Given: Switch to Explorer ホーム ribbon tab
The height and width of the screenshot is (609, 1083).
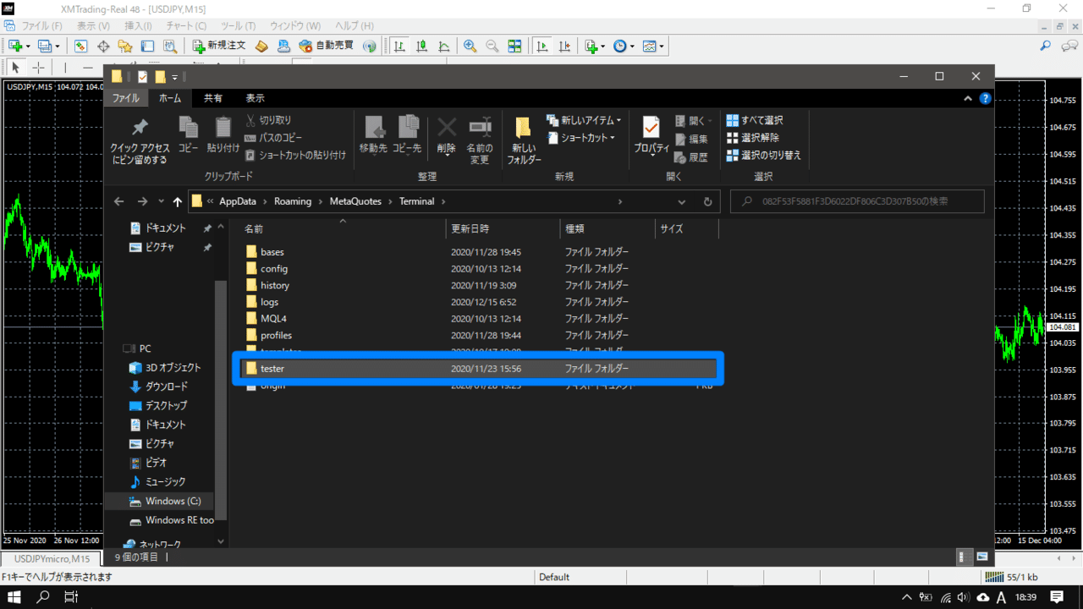Looking at the screenshot, I should (x=170, y=98).
